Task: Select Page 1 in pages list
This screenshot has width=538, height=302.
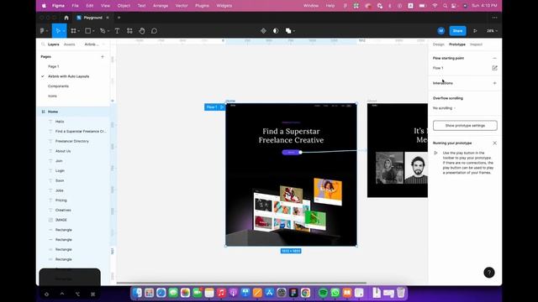Action: [54, 66]
